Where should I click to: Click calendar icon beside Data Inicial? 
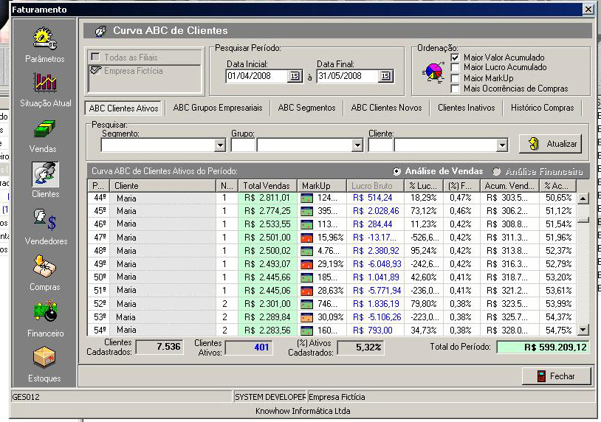(294, 76)
